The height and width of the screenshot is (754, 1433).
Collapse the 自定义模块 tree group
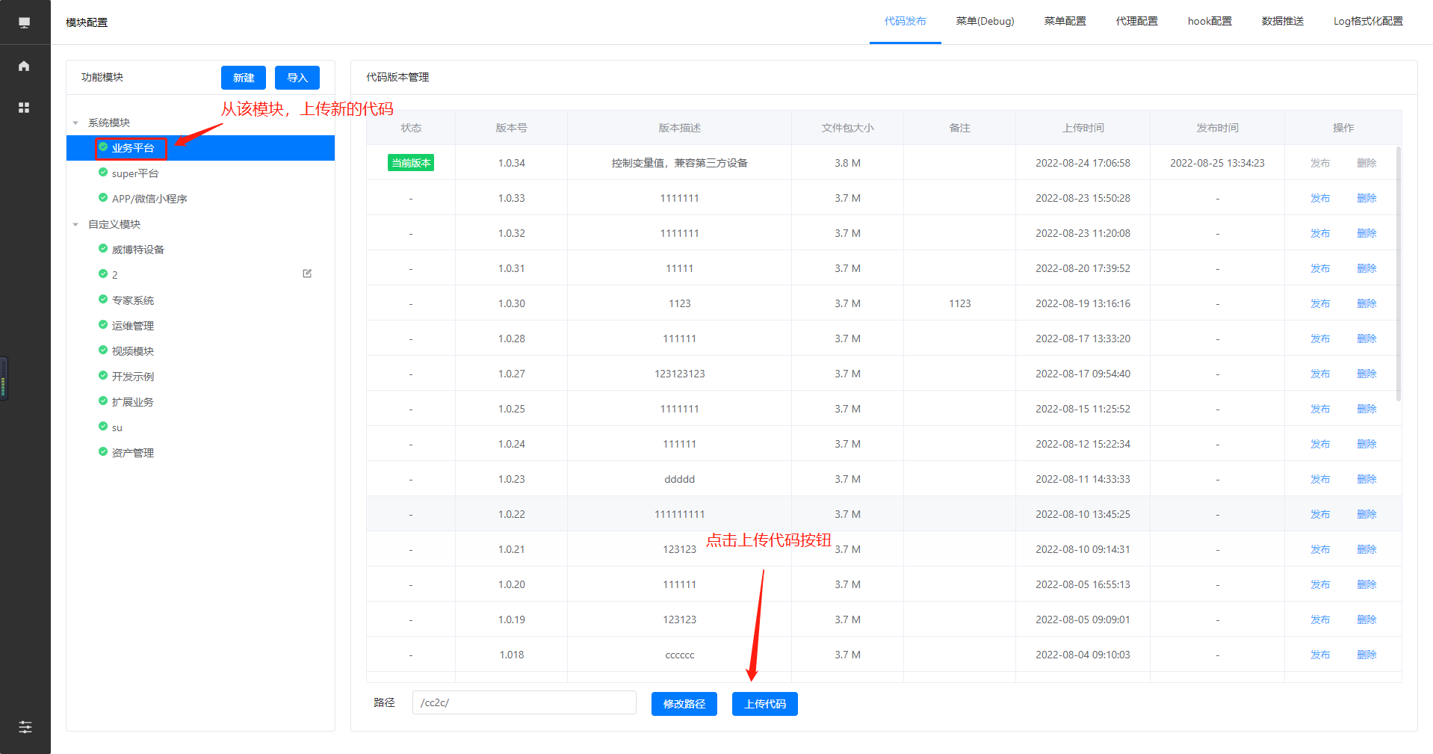(75, 224)
